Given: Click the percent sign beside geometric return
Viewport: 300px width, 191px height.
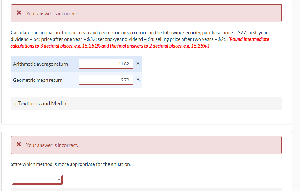Looking at the screenshot, I should (137, 80).
